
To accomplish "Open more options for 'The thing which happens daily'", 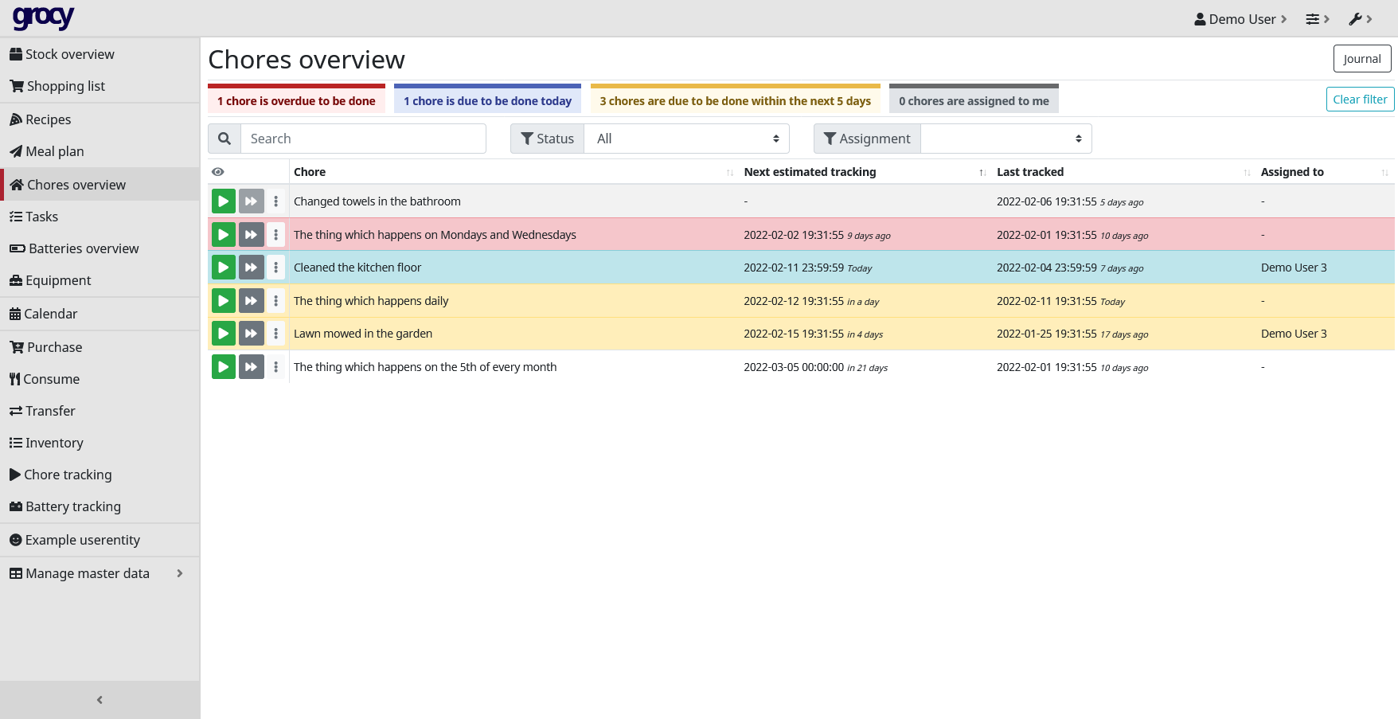I will click(276, 301).
